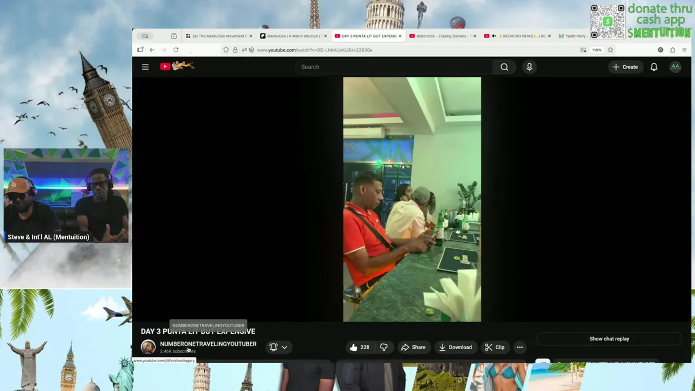Mute the BREAKING NEWS tab audio icon
The height and width of the screenshot is (391, 695).
coord(494,36)
